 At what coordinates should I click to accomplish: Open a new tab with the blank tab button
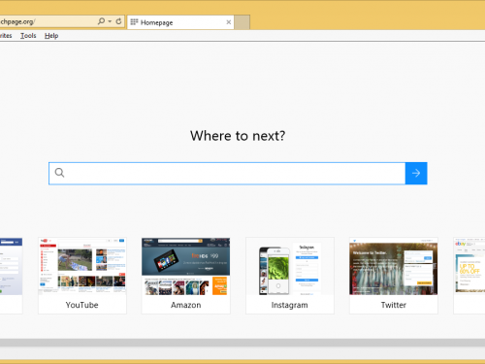[x=242, y=22]
